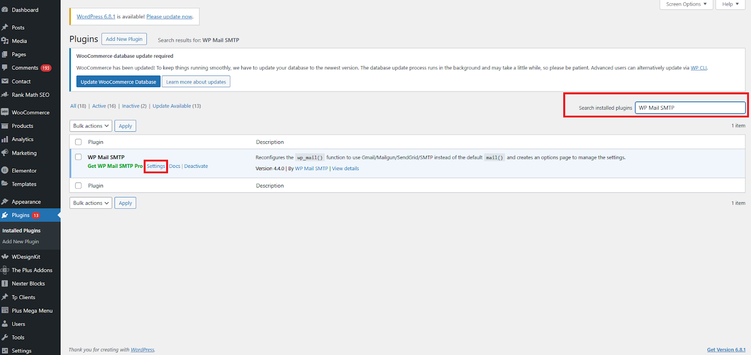Expand the Help panel

tap(730, 4)
